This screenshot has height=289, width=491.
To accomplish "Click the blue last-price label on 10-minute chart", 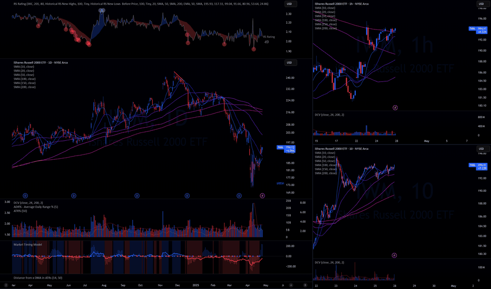I will pos(478,166).
